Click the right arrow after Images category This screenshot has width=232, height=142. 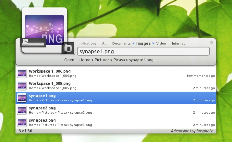pyautogui.click(x=153, y=43)
